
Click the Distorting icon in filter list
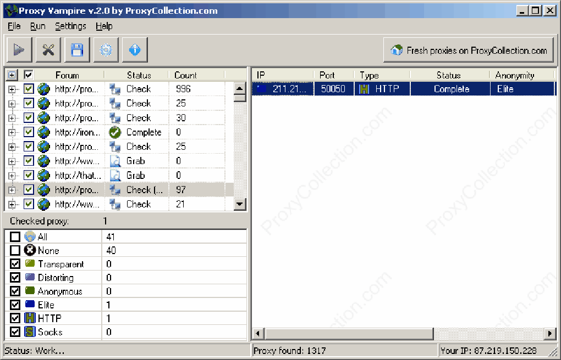[30, 277]
